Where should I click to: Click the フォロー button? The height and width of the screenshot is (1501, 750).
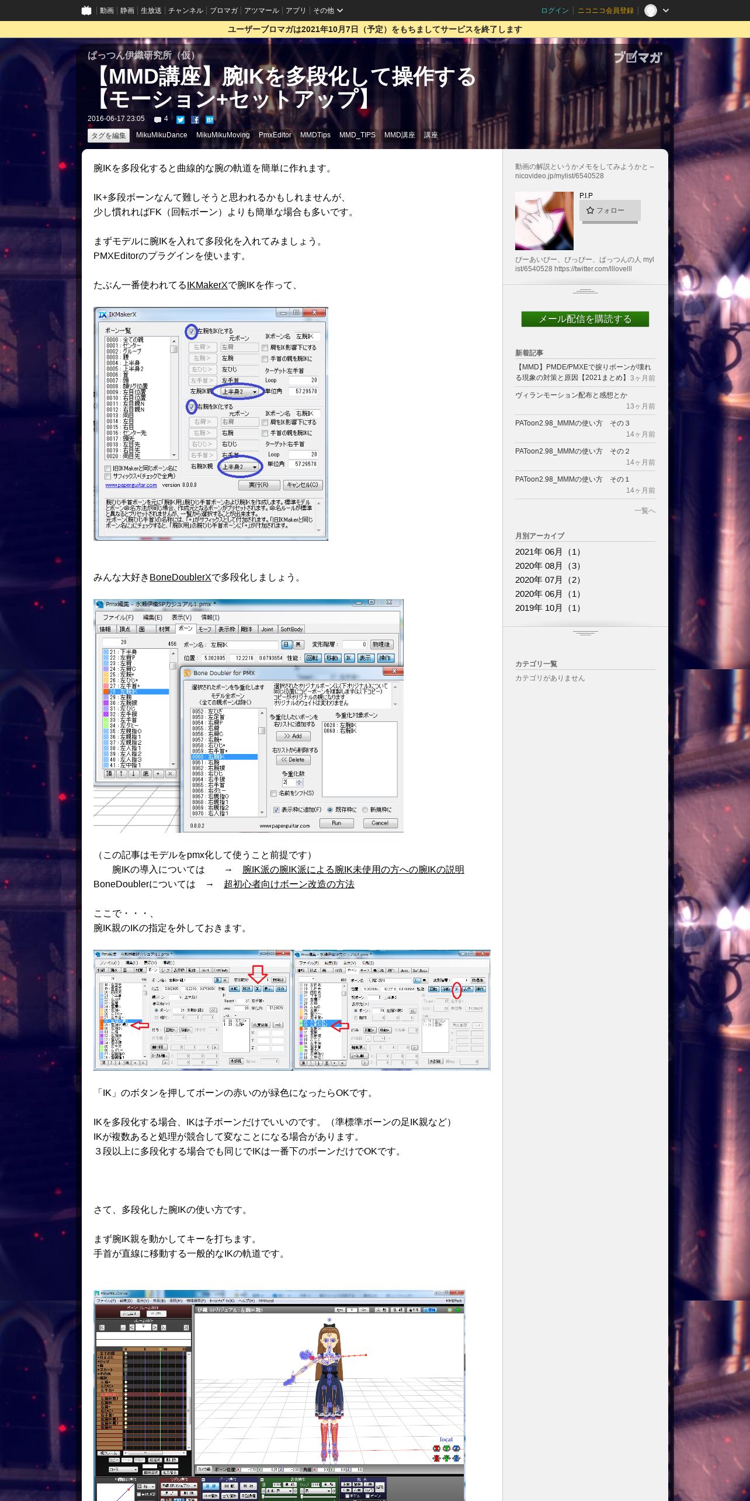pyautogui.click(x=610, y=210)
